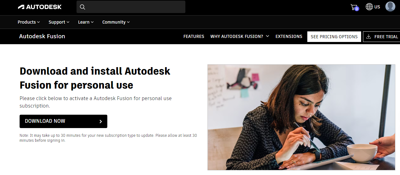The height and width of the screenshot is (175, 400).
Task: Focus the search input field
Action: click(131, 7)
